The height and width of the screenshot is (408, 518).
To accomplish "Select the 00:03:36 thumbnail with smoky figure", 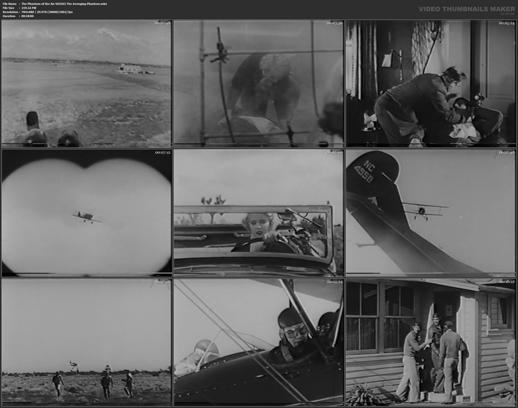I will tap(259, 84).
